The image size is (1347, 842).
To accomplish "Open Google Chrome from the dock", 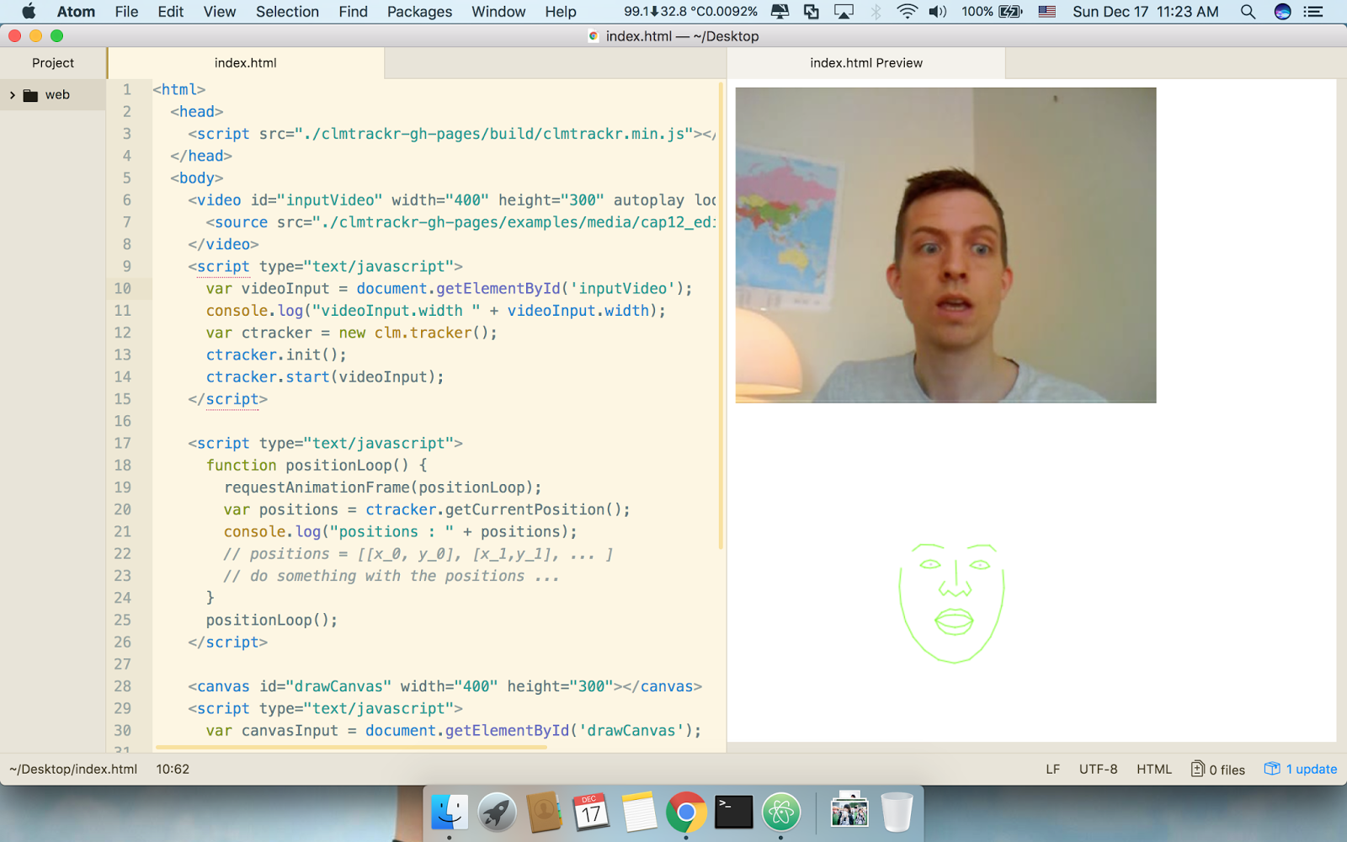I will 686,813.
